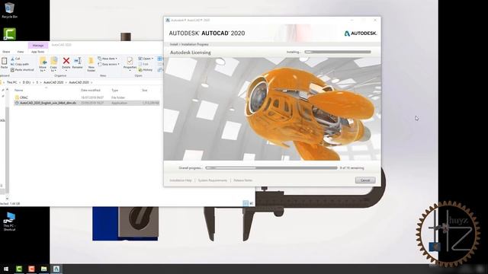Sort files by Size column header

click(x=145, y=90)
